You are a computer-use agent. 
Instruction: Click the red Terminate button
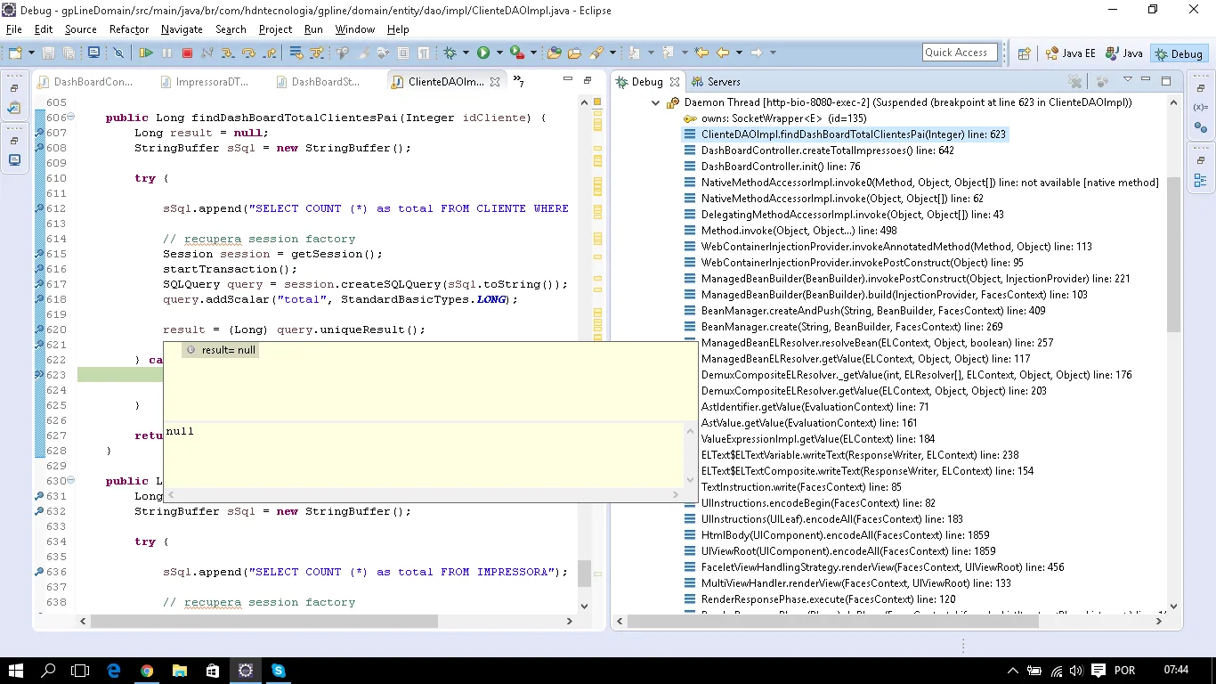click(187, 53)
